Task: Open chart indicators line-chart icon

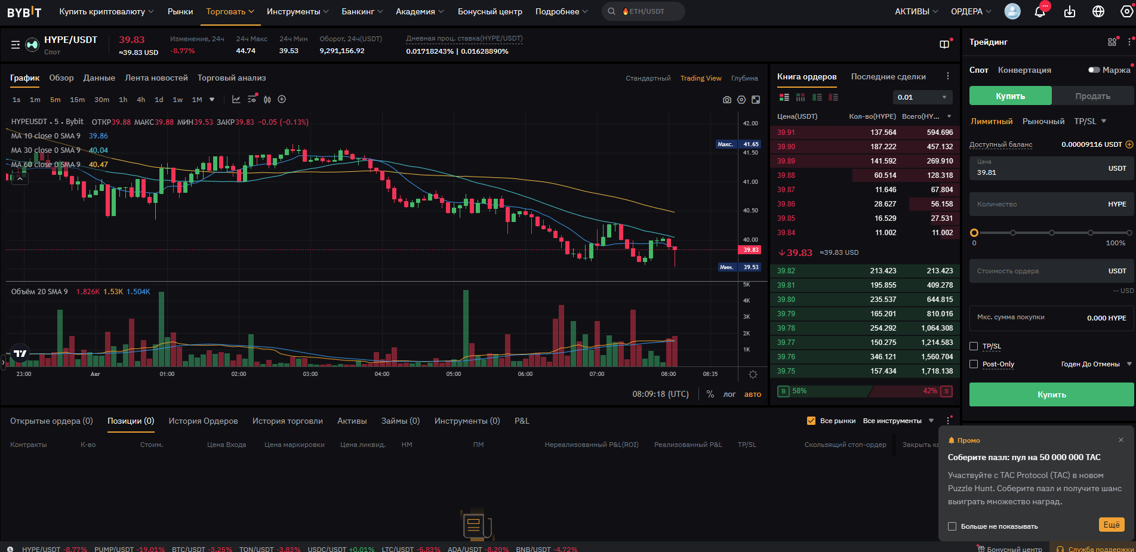Action: (x=236, y=100)
